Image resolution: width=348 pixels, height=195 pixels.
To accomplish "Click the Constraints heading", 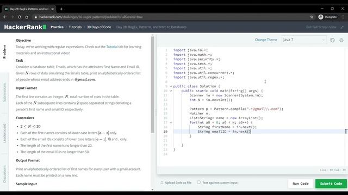I will pos(25,118).
